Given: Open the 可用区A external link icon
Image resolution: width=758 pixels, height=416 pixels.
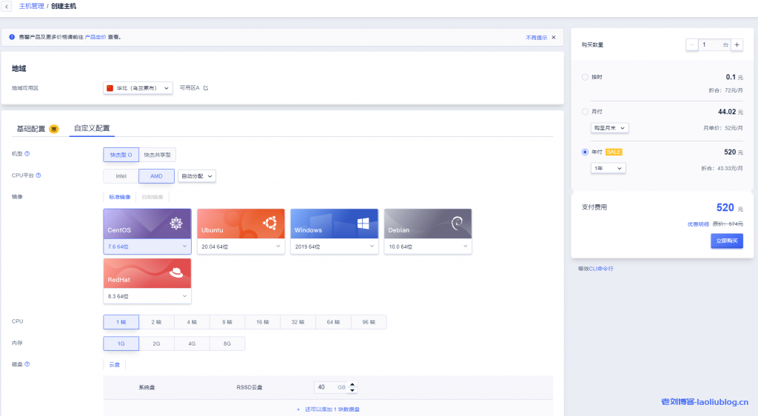Looking at the screenshot, I should pyautogui.click(x=206, y=88).
